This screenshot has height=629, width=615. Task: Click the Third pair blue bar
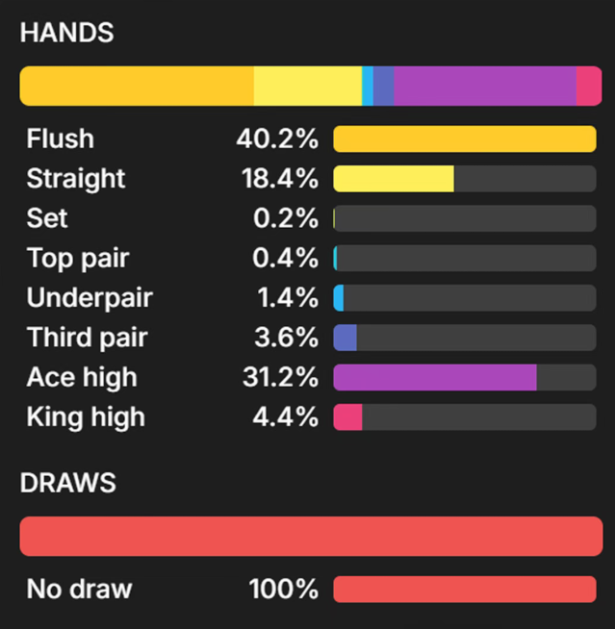coord(345,338)
